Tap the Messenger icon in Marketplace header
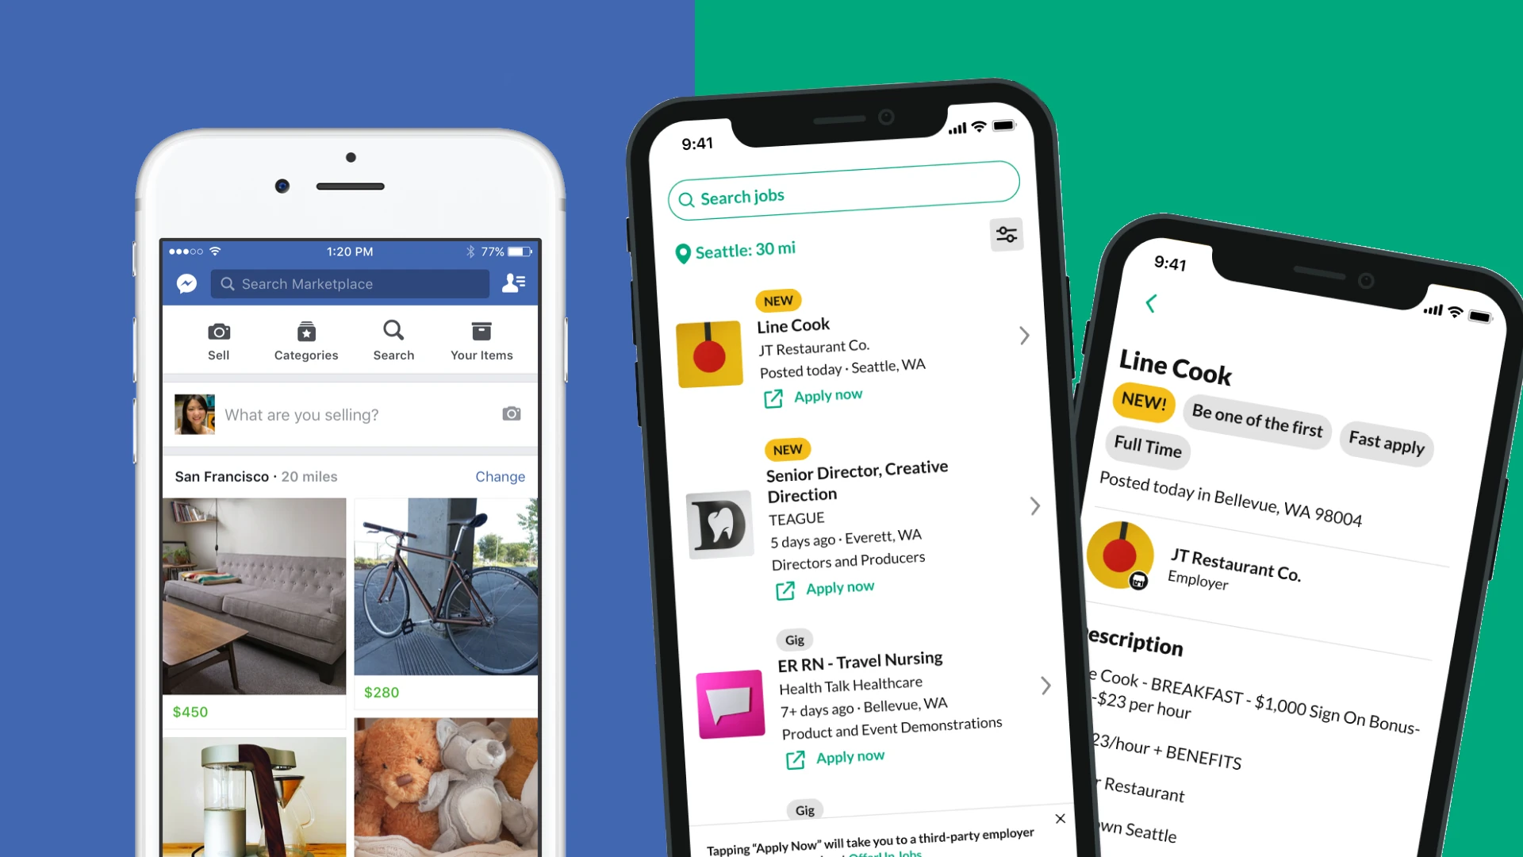Image resolution: width=1523 pixels, height=857 pixels. tap(187, 283)
